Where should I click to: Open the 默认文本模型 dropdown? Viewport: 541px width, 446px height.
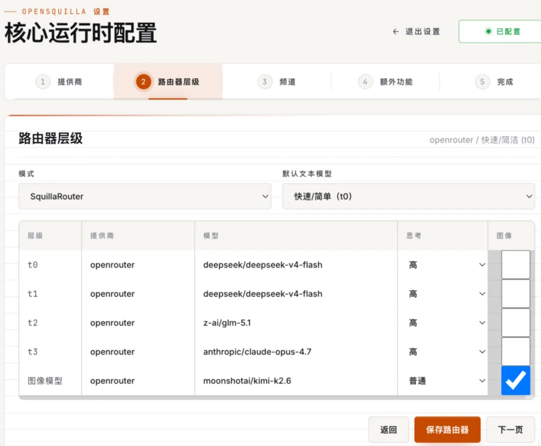pyautogui.click(x=409, y=196)
